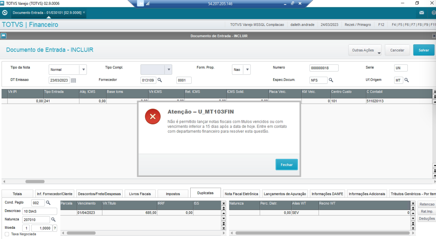The height and width of the screenshot is (239, 436).
Task: Close the Documento Entrada application tab
Action: tap(84, 12)
